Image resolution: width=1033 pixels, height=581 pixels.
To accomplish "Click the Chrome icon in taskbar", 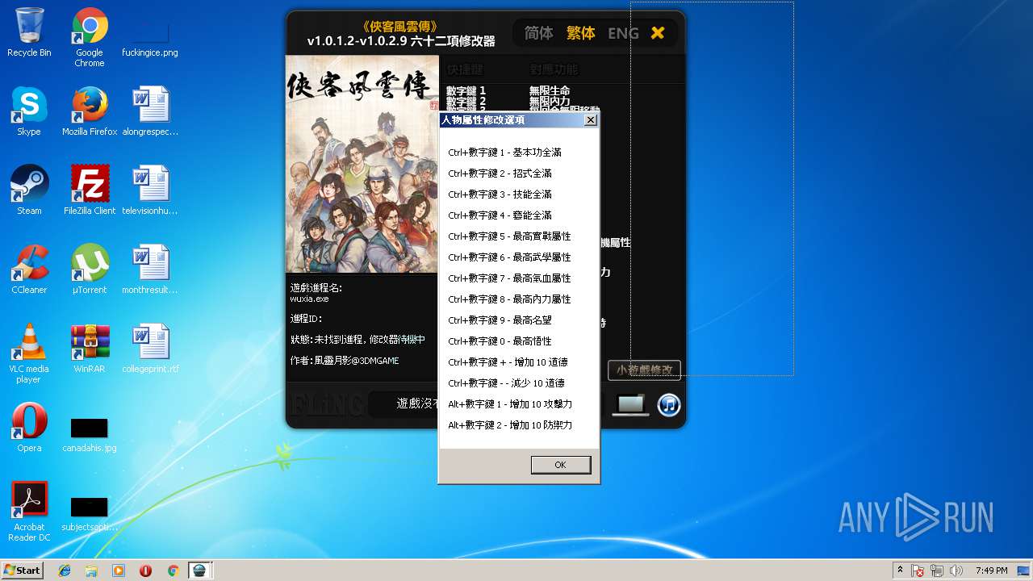I will [173, 571].
